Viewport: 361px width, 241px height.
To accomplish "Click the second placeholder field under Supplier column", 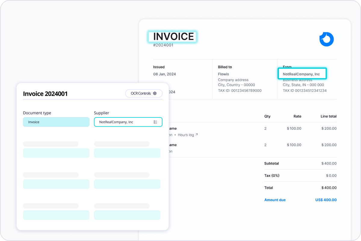I will [127, 184].
